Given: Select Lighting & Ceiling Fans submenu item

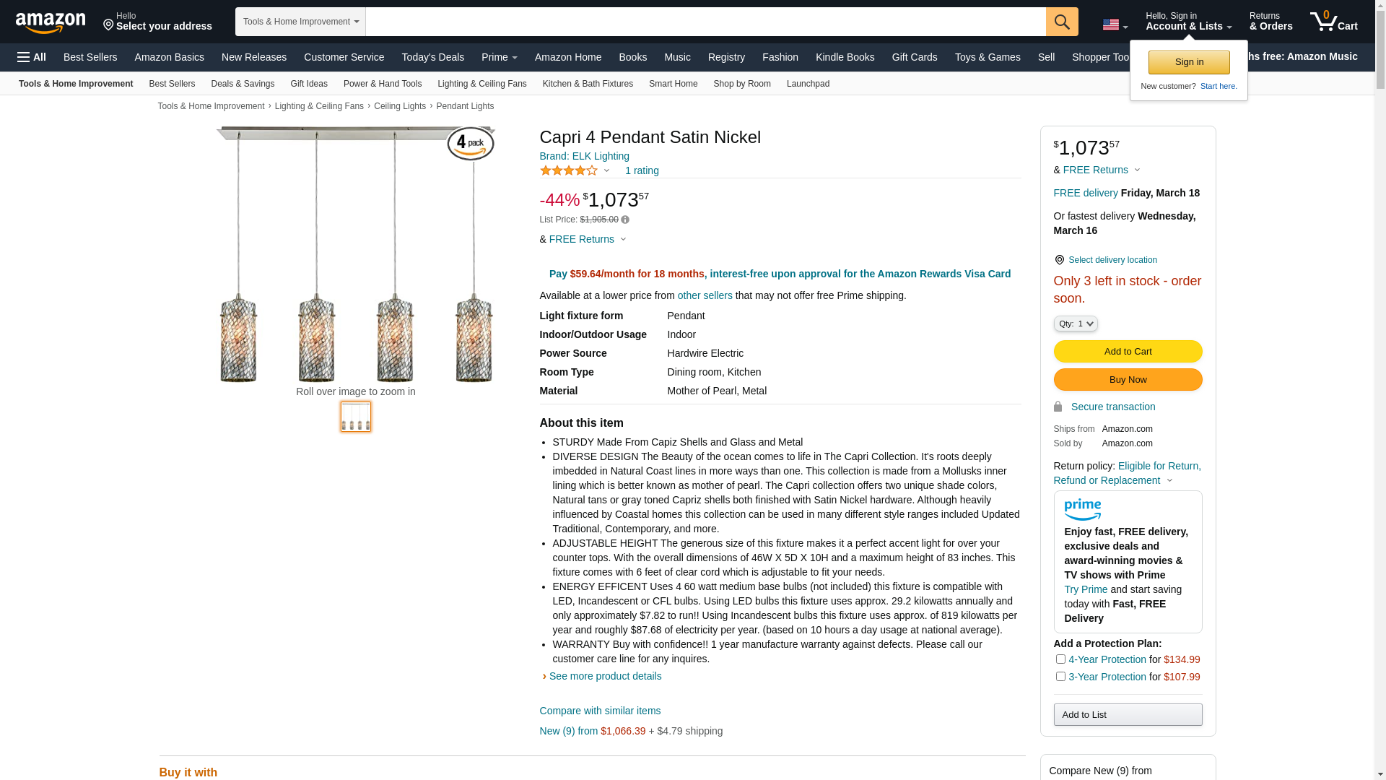Looking at the screenshot, I should (481, 84).
